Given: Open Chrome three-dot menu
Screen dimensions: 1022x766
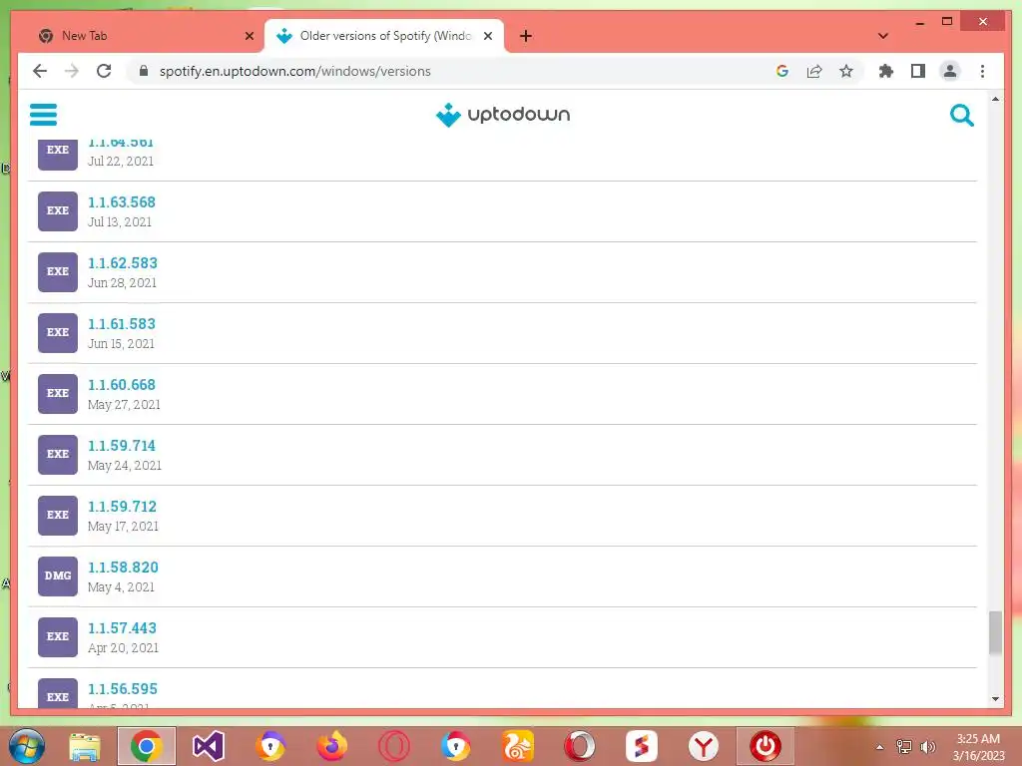Looking at the screenshot, I should click(982, 71).
